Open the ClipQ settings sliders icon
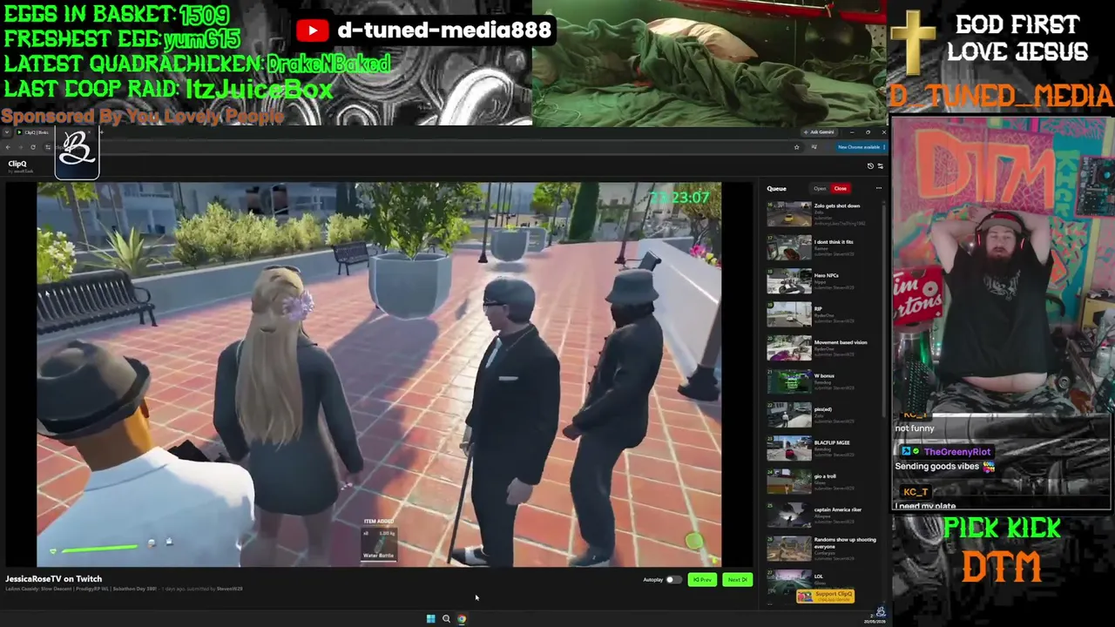 [x=880, y=165]
